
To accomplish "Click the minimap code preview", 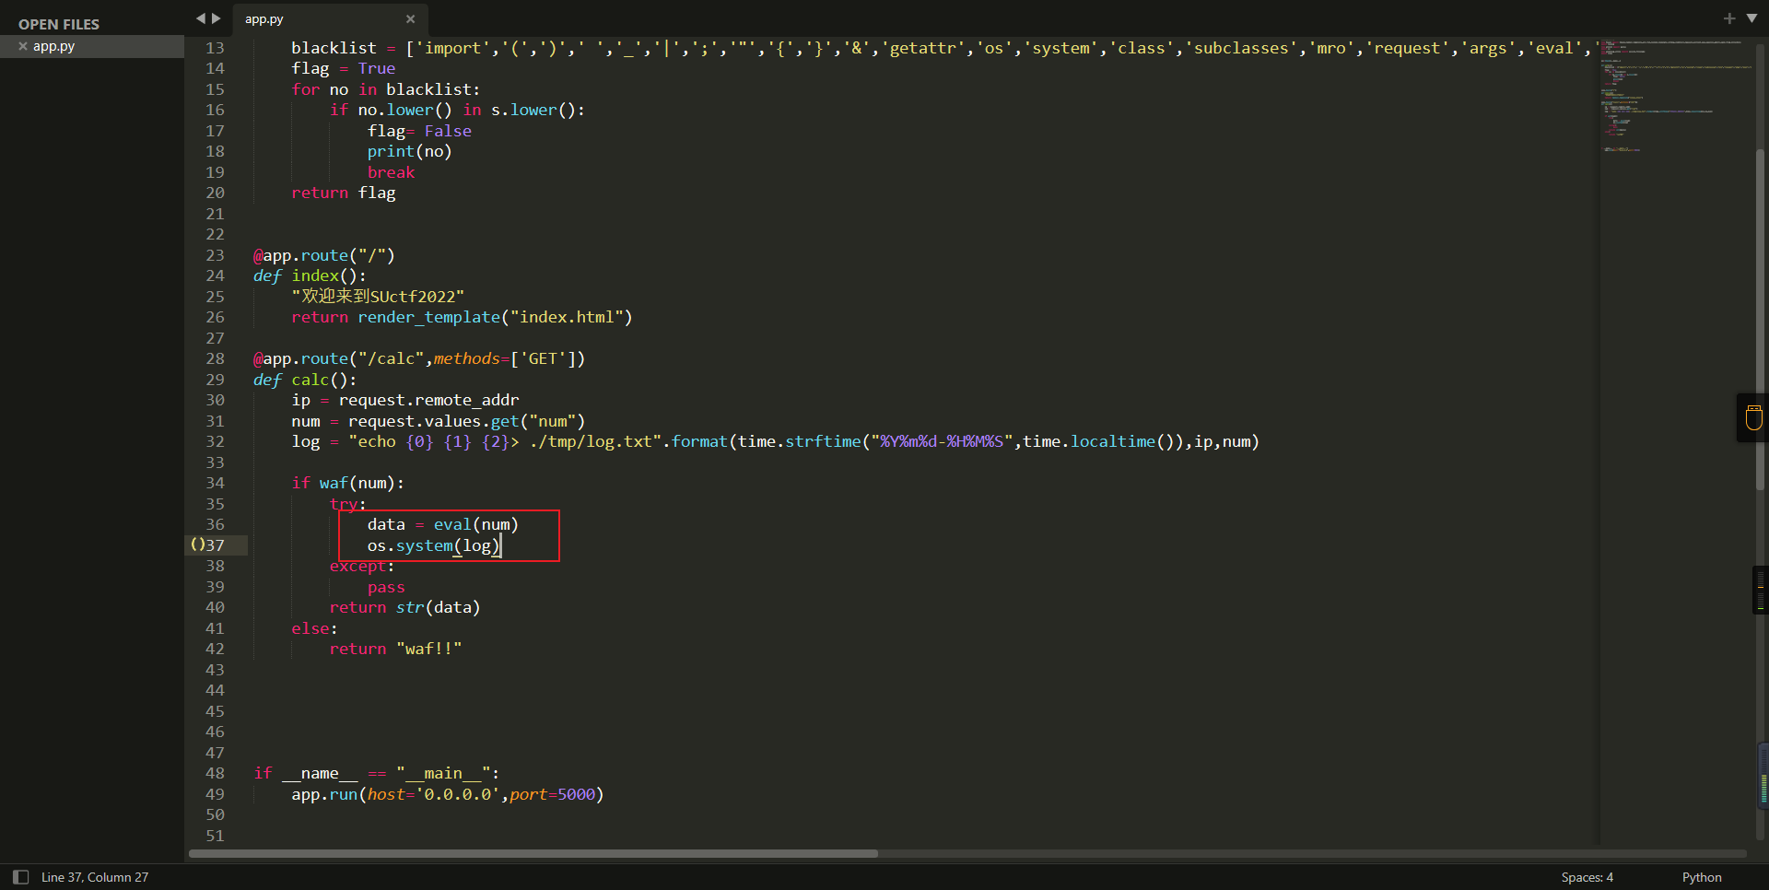I will pos(1675,95).
